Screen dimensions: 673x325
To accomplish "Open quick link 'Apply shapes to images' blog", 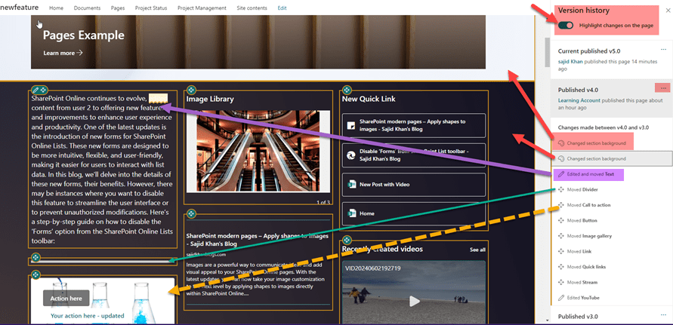I will coord(414,125).
